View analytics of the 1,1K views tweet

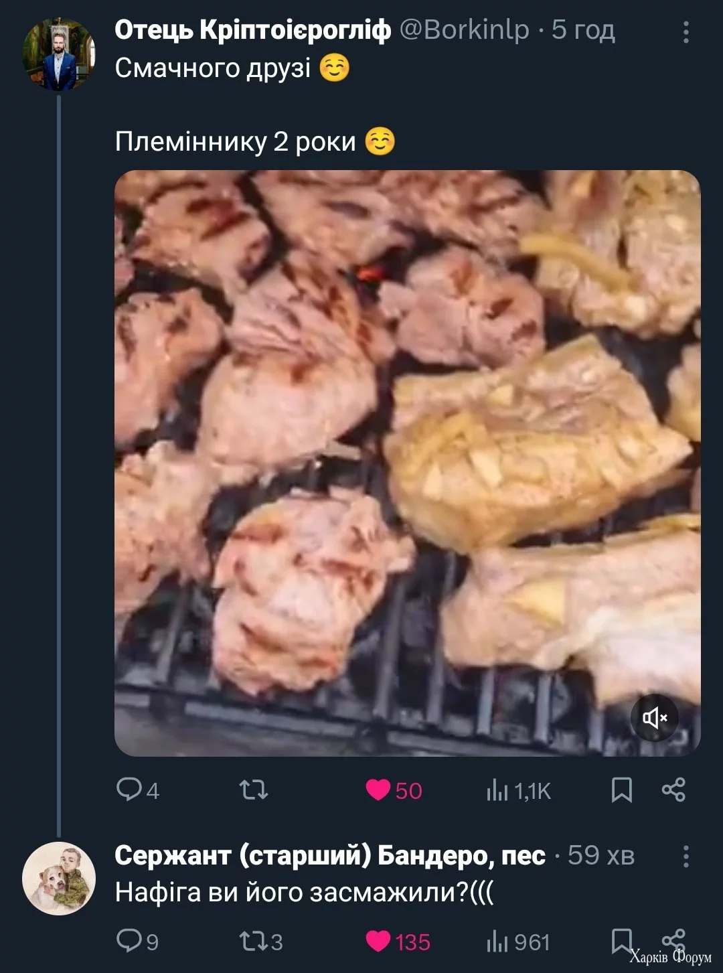coord(518,791)
